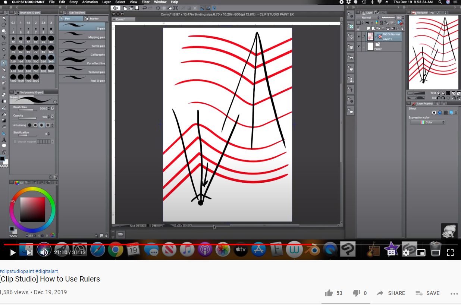This screenshot has width=461, height=305.
Task: Enable the Vector magnet checkbox
Action: point(15,142)
